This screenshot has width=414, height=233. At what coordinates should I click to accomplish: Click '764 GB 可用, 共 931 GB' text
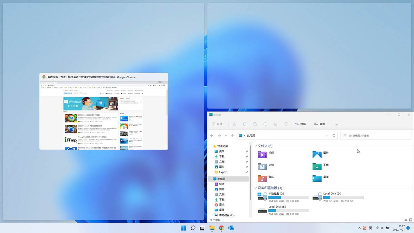coord(284,214)
